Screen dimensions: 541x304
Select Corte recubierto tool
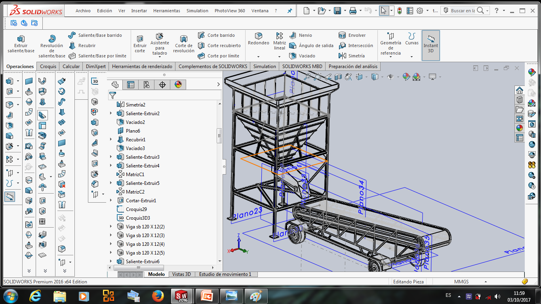point(219,46)
